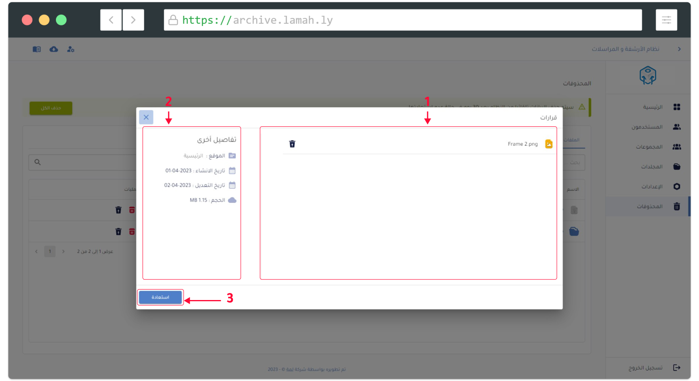The image size is (699, 381).
Task: Open the book guide icon in top bar
Action: (36, 49)
